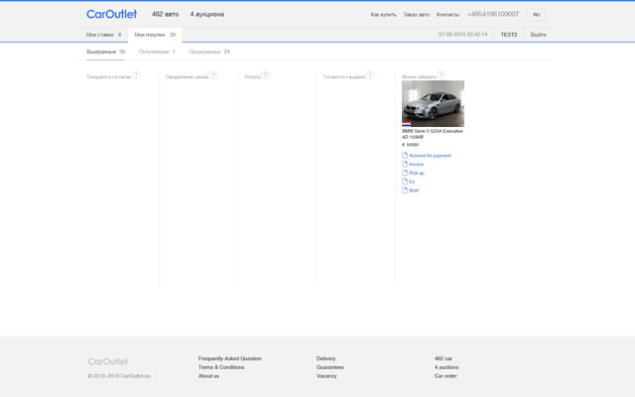Click the Invoice document icon
This screenshot has height=397, width=635.
pos(405,164)
